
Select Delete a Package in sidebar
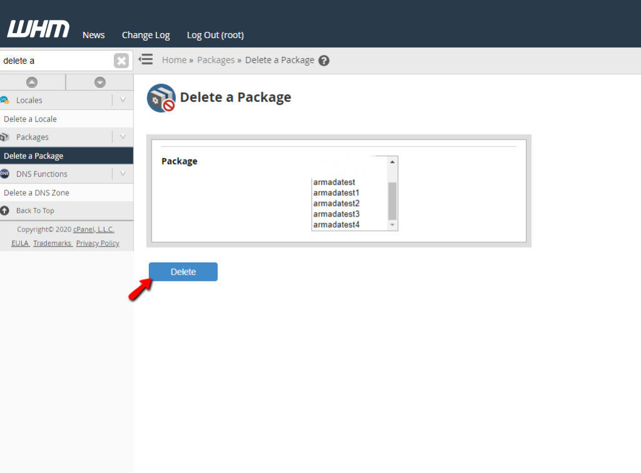pos(66,156)
